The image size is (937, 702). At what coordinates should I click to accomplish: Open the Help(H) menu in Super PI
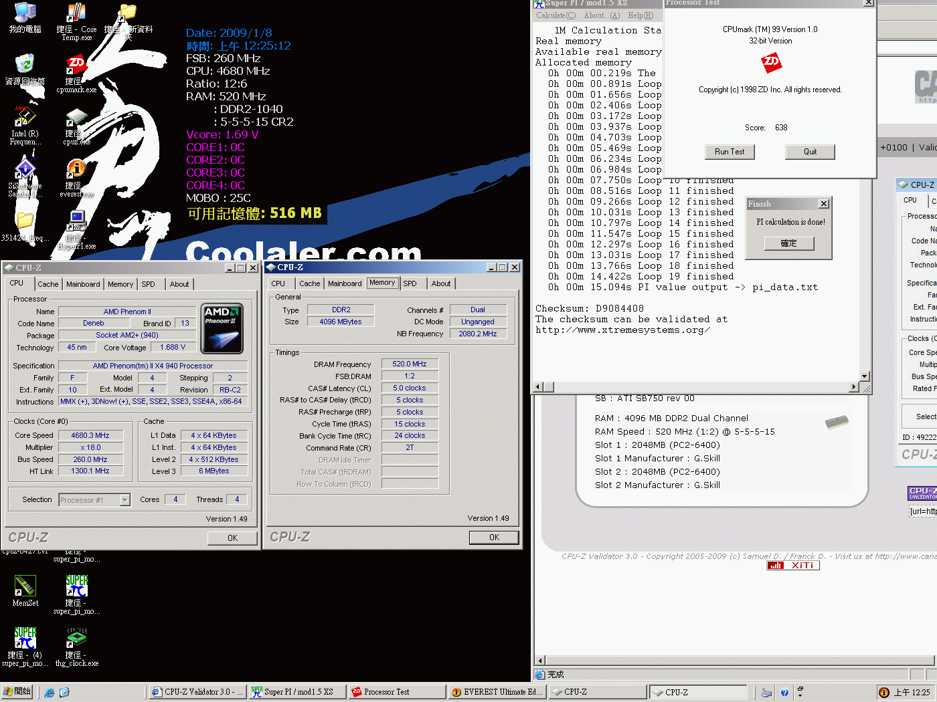point(641,15)
